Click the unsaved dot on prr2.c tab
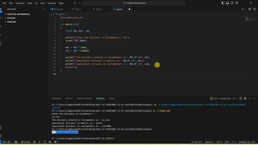The height and width of the screenshot is (145, 258). click(x=129, y=9)
